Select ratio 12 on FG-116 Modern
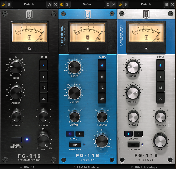Viewport: 176px width, 169px height. (x=102, y=87)
